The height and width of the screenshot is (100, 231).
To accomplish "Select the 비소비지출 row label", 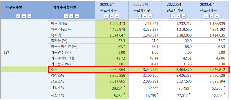I will coord(59,24).
